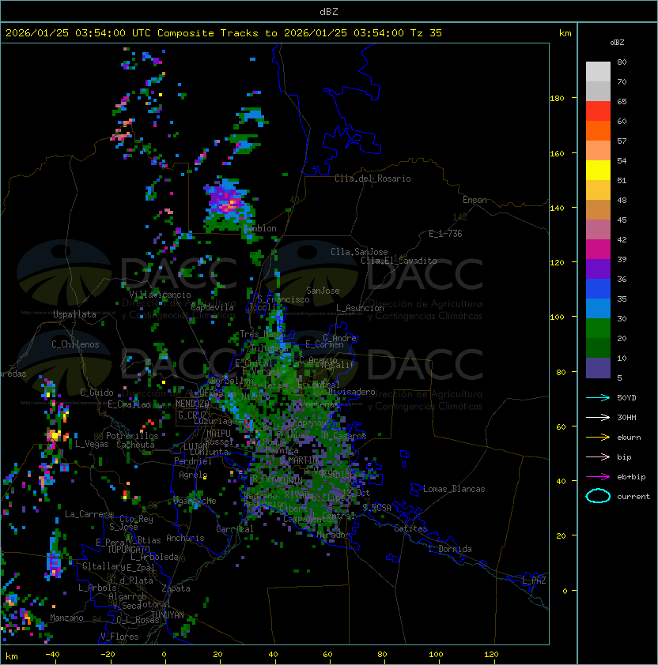Image resolution: width=658 pixels, height=665 pixels.
Task: Click the 'Cacheuta' place label
Action: (x=135, y=445)
